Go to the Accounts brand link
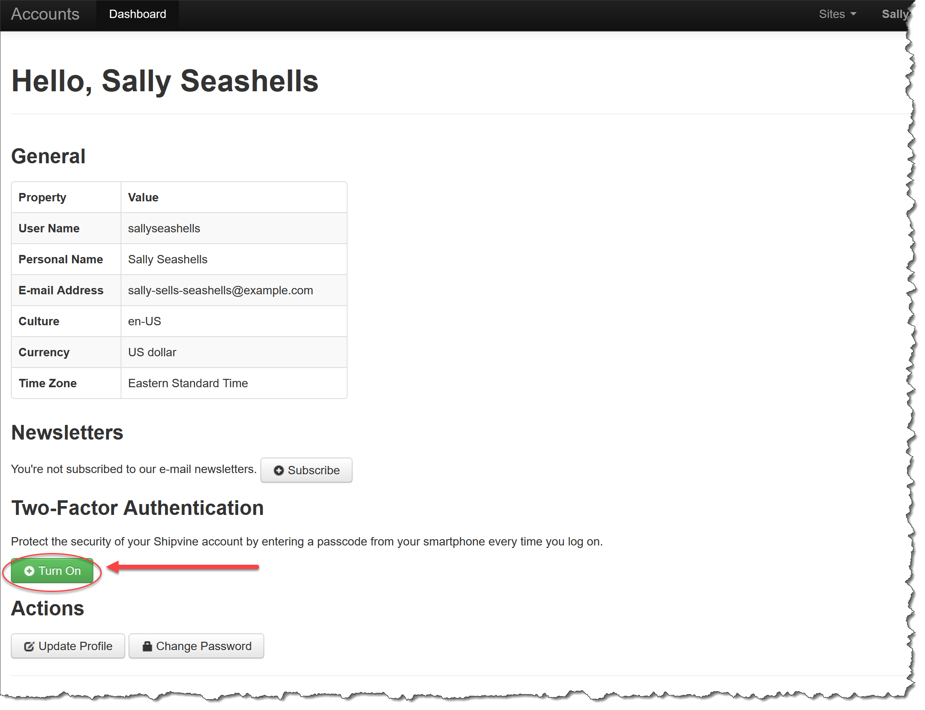Image resolution: width=925 pixels, height=710 pixels. (45, 14)
